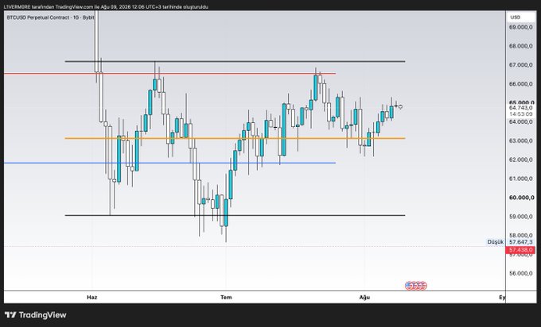The width and height of the screenshot is (541, 327).
Task: Click the red price label 57.438,0
Action: click(x=520, y=250)
